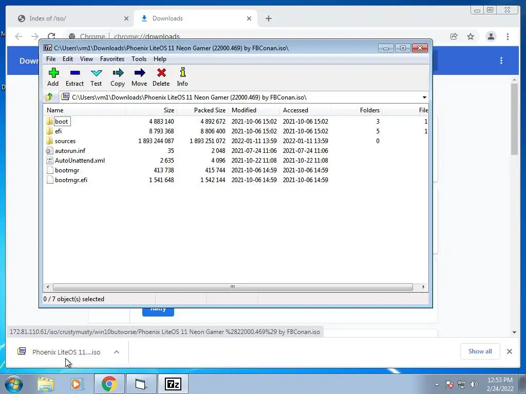The width and height of the screenshot is (526, 394).
Task: Select the boot folder icon
Action: (50, 121)
